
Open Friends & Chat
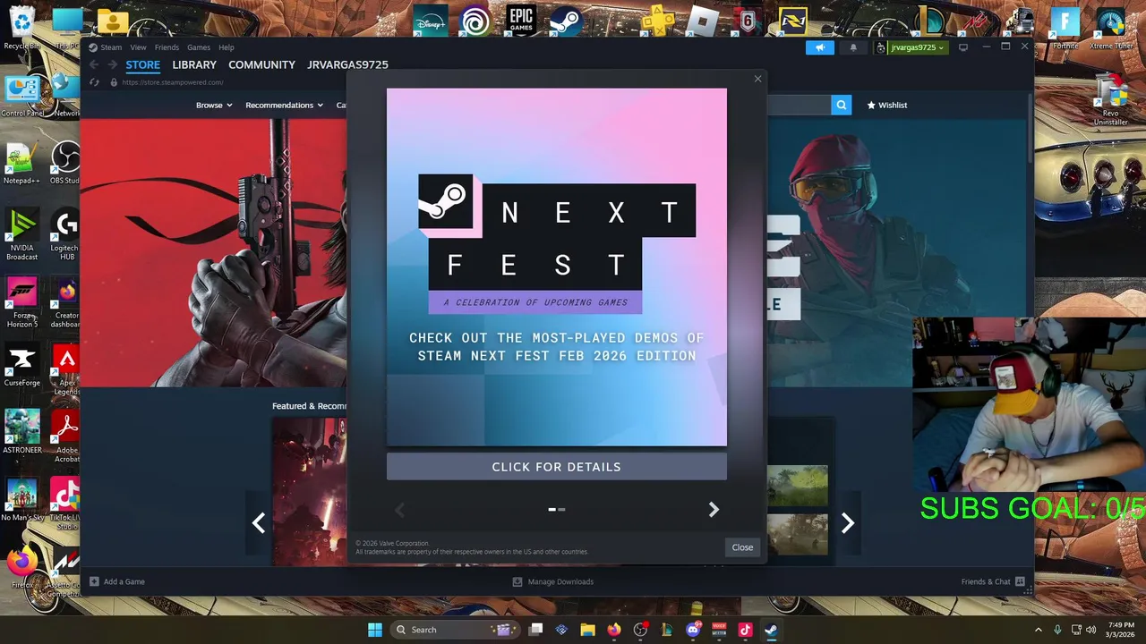(993, 581)
